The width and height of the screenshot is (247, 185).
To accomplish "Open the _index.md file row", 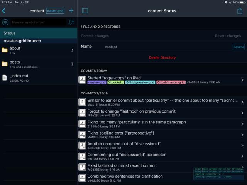I will pos(39,78).
